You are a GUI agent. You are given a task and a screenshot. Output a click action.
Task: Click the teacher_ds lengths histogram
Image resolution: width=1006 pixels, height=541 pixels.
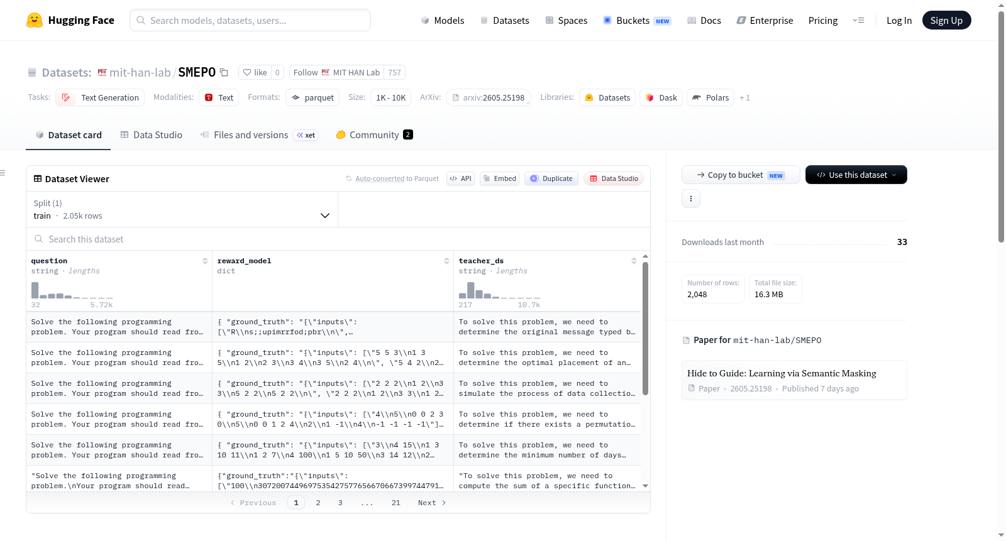(500, 290)
